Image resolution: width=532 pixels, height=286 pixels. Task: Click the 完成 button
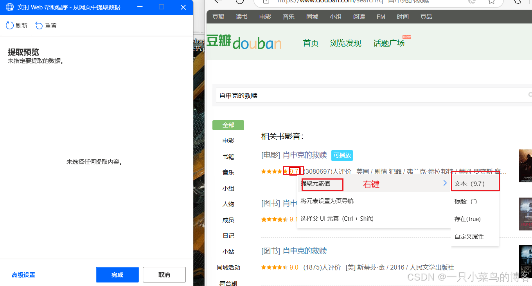click(117, 275)
